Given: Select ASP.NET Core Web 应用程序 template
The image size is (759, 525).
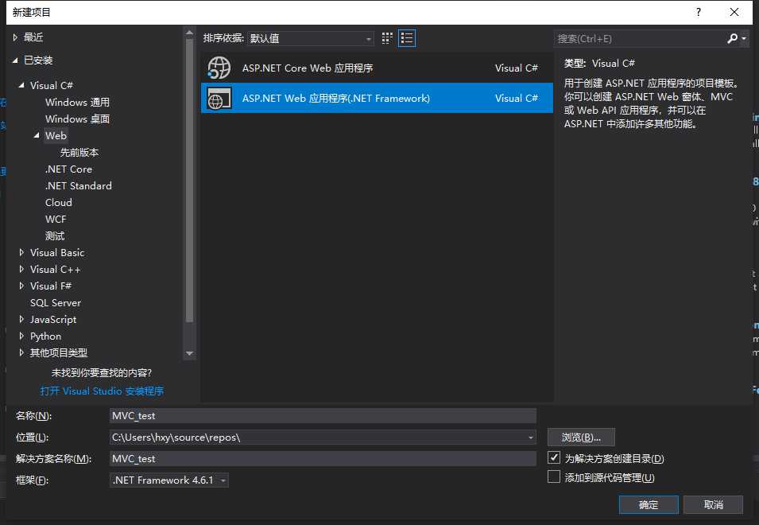Looking at the screenshot, I should coord(377,68).
